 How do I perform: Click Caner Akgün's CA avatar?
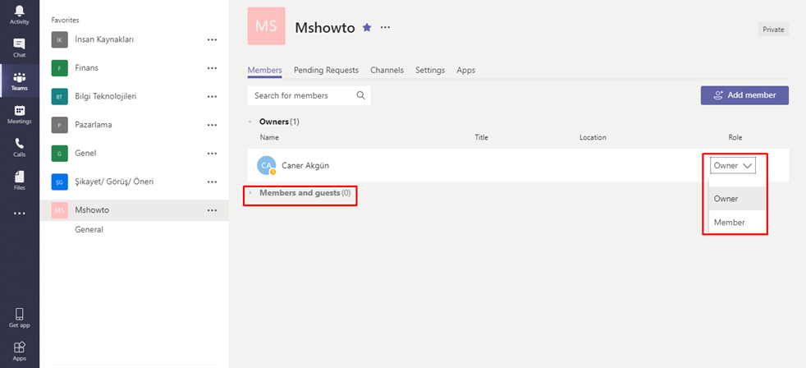pos(266,165)
